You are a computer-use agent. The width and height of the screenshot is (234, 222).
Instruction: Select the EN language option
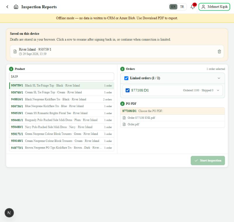[x=173, y=7]
